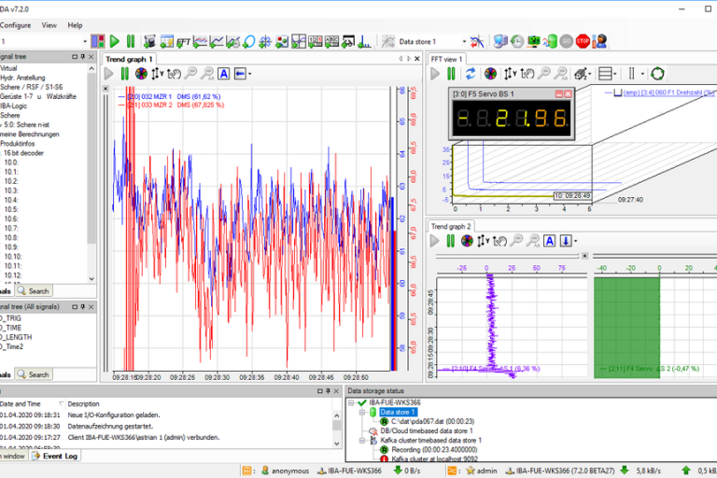This screenshot has width=717, height=478.
Task: Select Data store 1 in storage status
Action: pyautogui.click(x=397, y=412)
